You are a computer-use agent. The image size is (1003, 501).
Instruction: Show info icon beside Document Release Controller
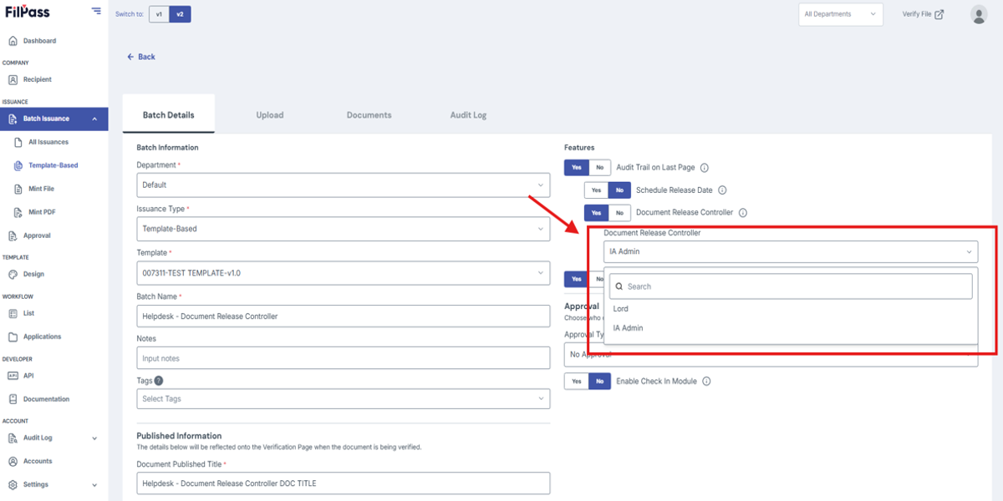coord(742,213)
